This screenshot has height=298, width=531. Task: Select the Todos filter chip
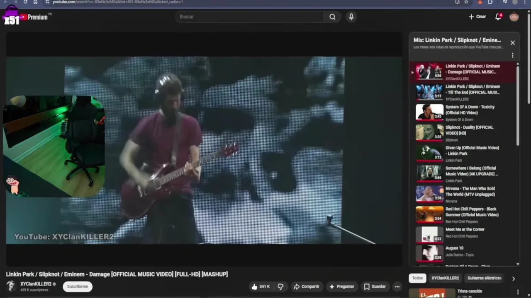point(417,278)
